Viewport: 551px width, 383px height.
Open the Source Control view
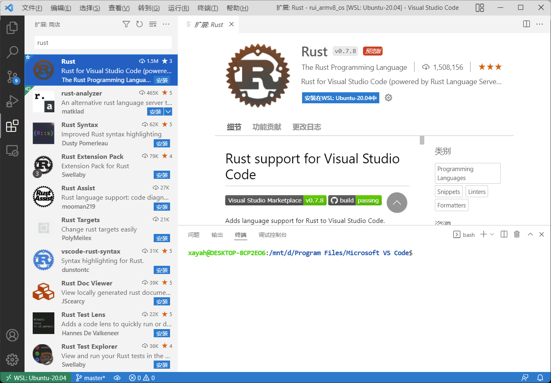point(12,76)
